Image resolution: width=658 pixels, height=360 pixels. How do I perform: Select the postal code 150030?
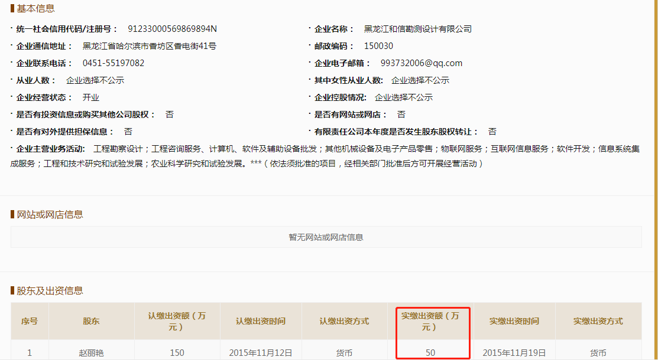[x=378, y=46]
